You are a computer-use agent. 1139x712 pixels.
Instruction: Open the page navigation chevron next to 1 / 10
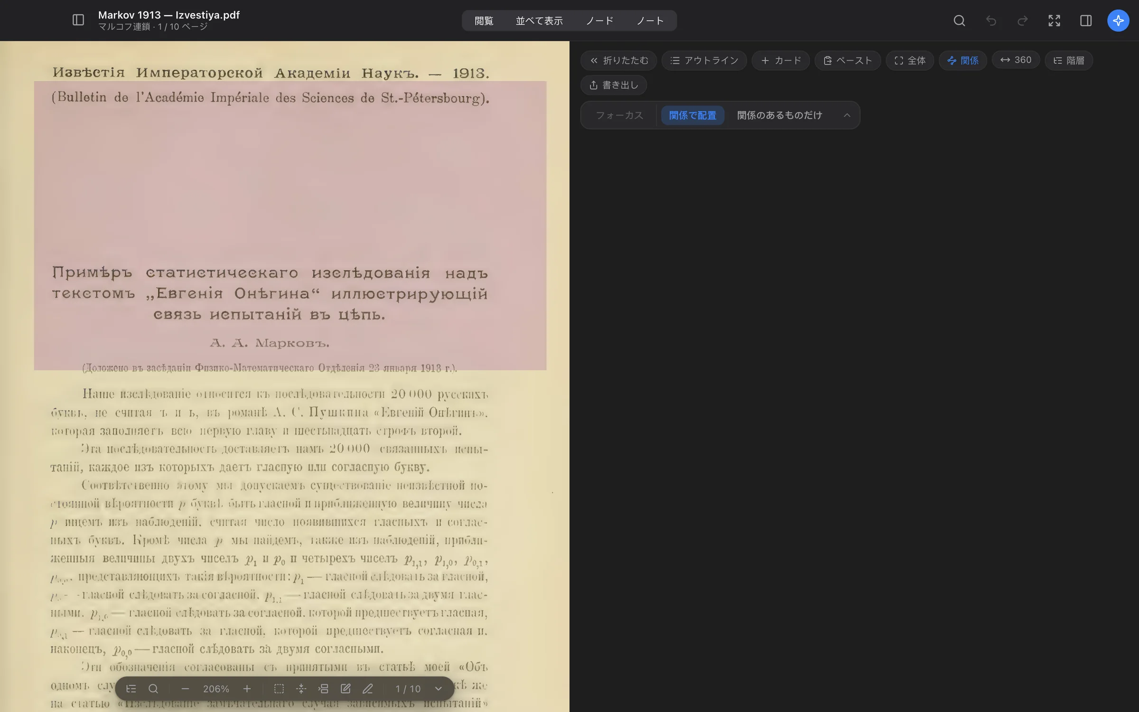[x=439, y=688]
